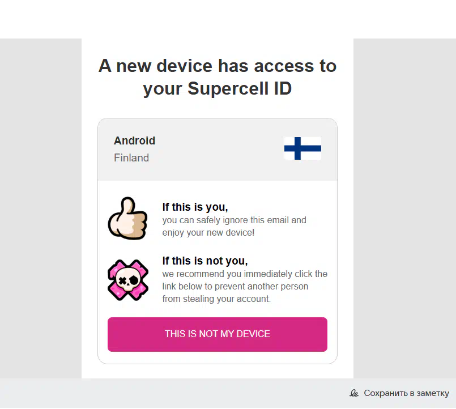Open the Сохранить в заметку link
Screen dimensions: 456x409
click(406, 393)
